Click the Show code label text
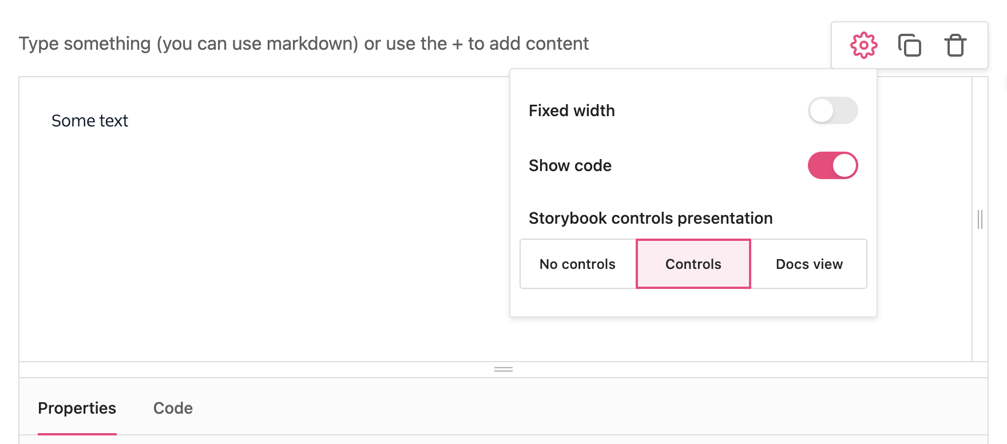Image resolution: width=1007 pixels, height=444 pixels. (x=570, y=165)
